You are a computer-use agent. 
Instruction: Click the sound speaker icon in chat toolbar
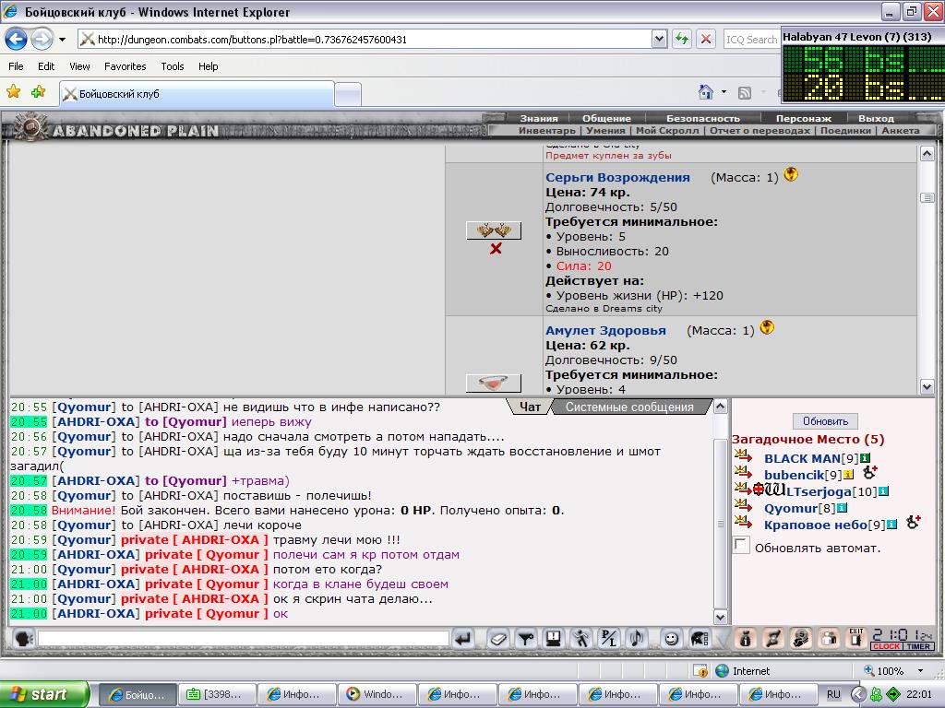click(637, 639)
